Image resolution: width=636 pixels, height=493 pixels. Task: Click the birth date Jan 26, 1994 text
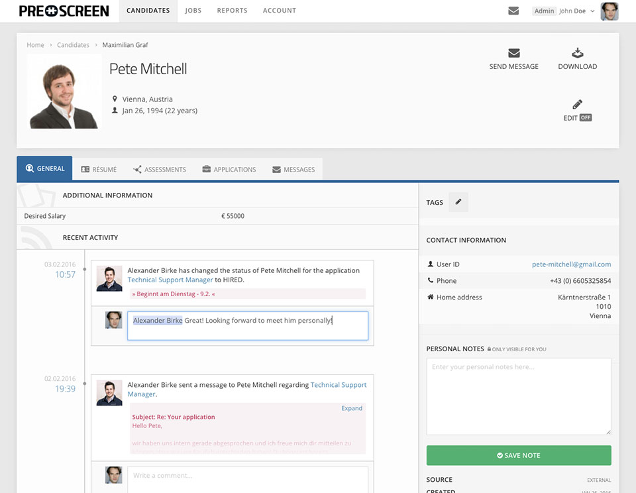160,111
